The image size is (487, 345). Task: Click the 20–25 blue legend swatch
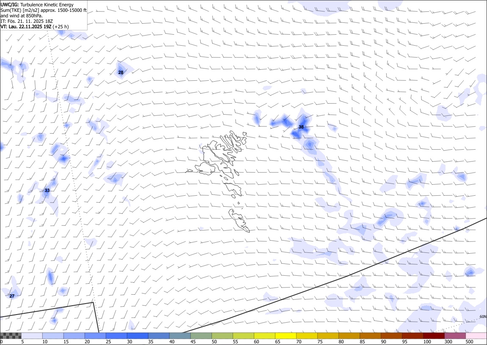(95, 336)
